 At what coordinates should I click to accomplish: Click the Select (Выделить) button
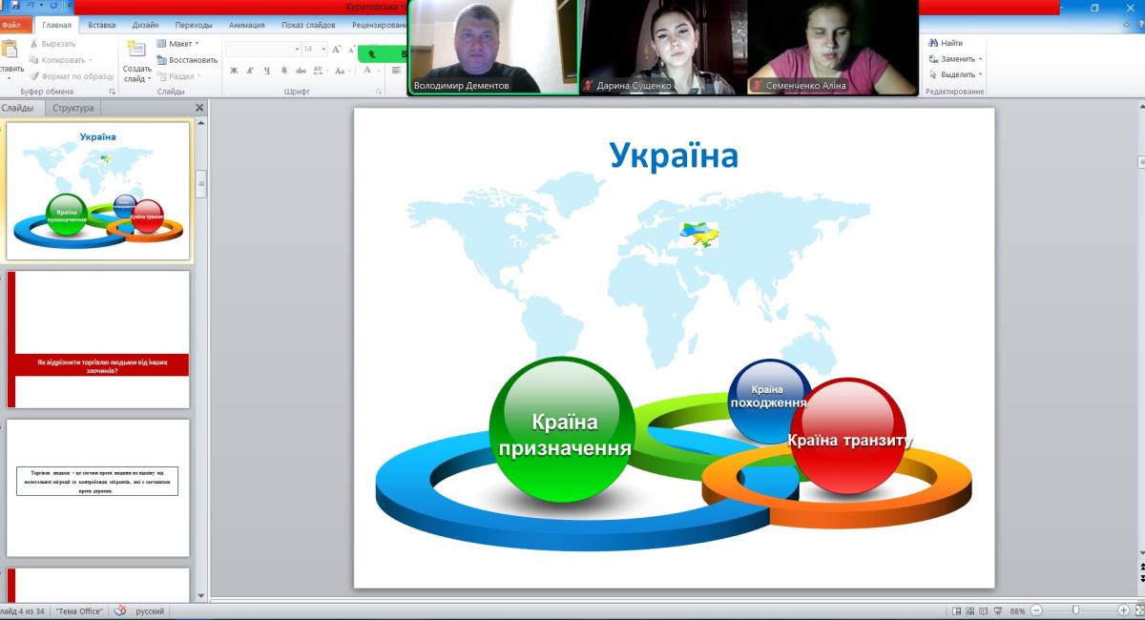(x=957, y=74)
